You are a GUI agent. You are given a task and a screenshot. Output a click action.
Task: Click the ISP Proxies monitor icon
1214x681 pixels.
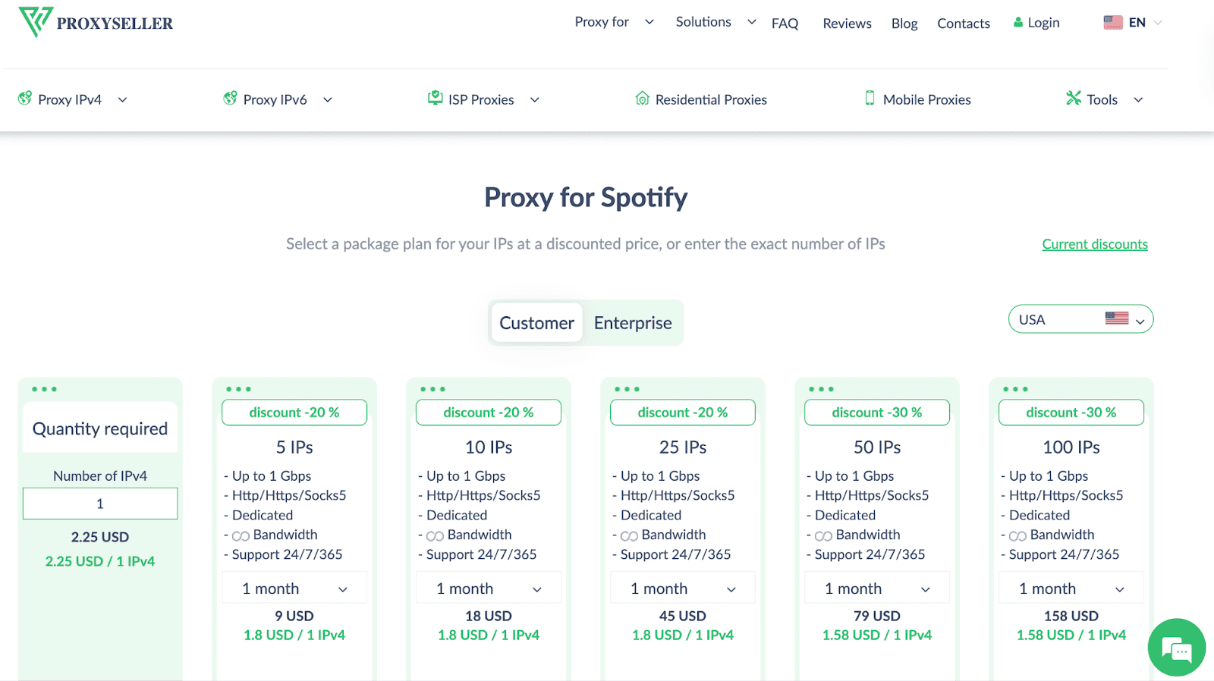pyautogui.click(x=436, y=99)
